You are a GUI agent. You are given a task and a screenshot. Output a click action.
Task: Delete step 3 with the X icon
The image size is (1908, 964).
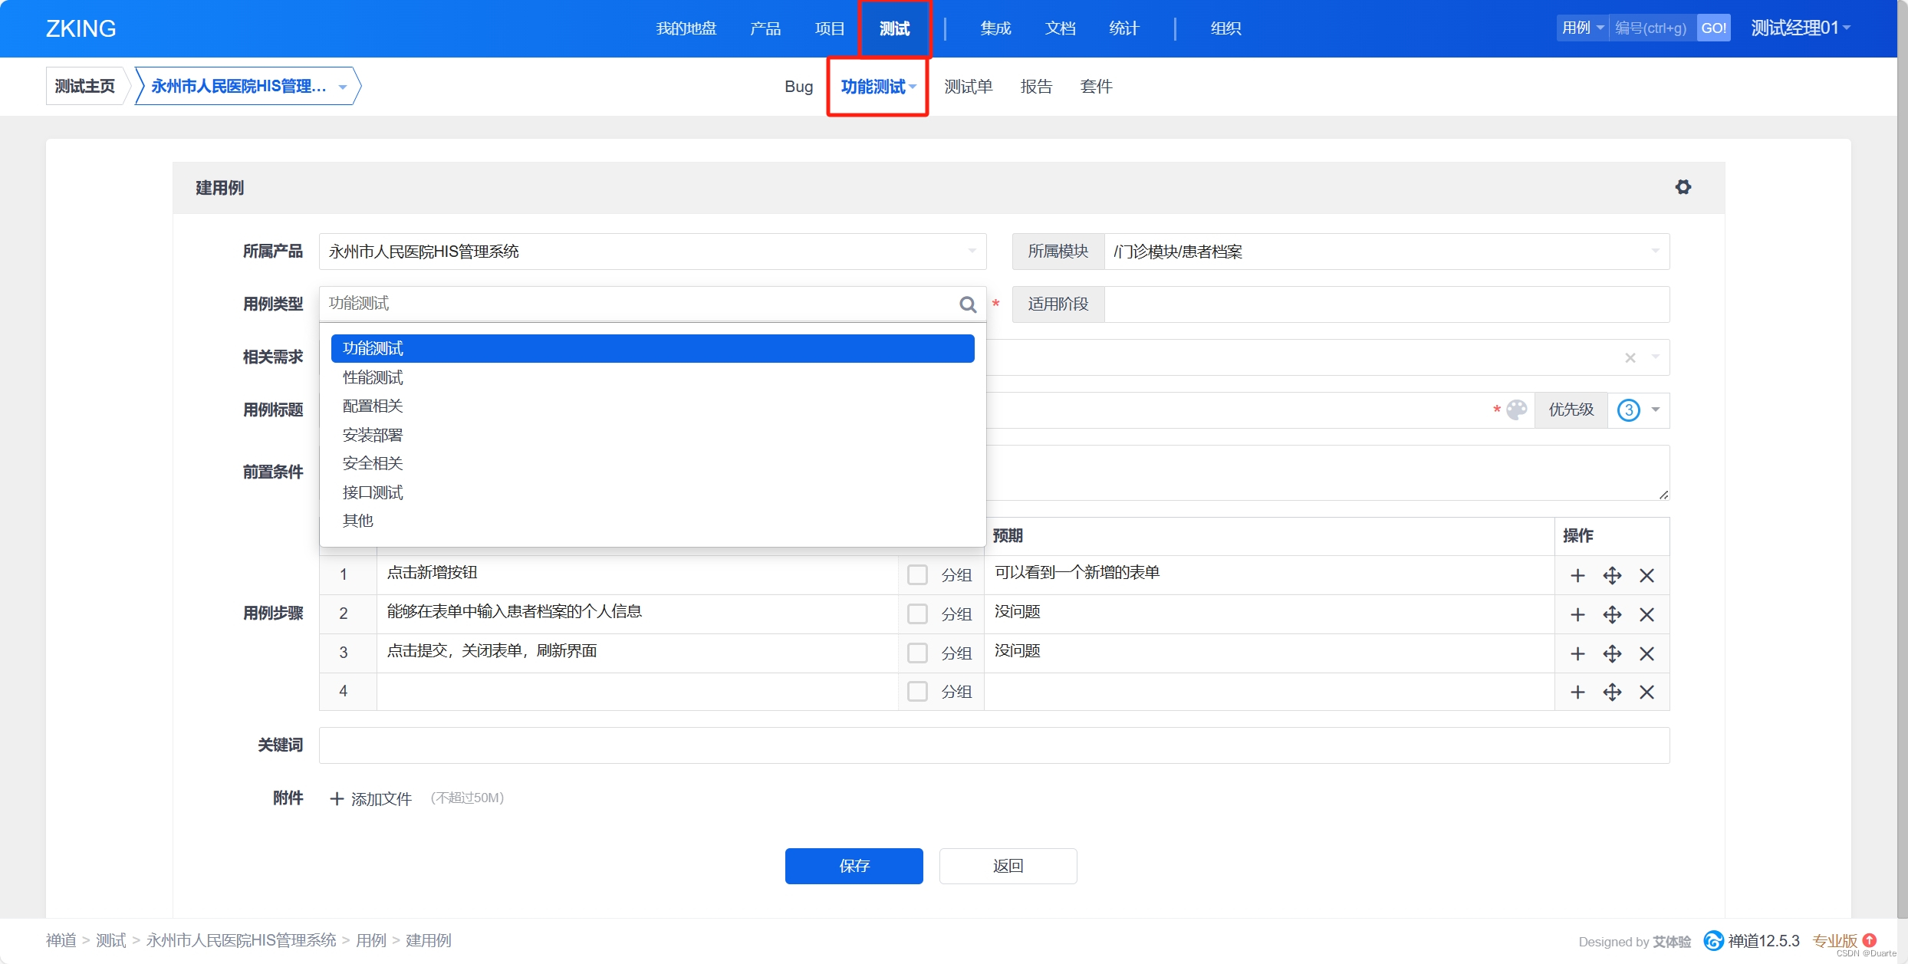click(1646, 653)
